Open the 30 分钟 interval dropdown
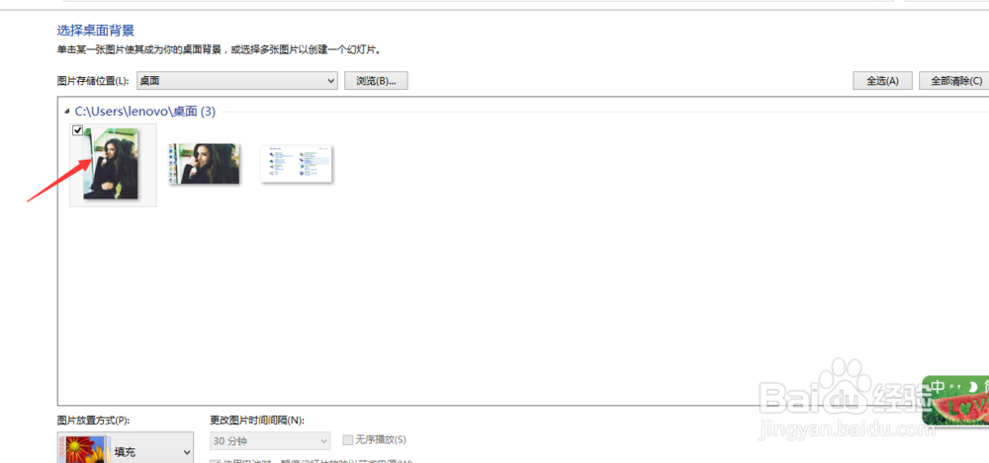This screenshot has height=463, width=989. [x=270, y=439]
